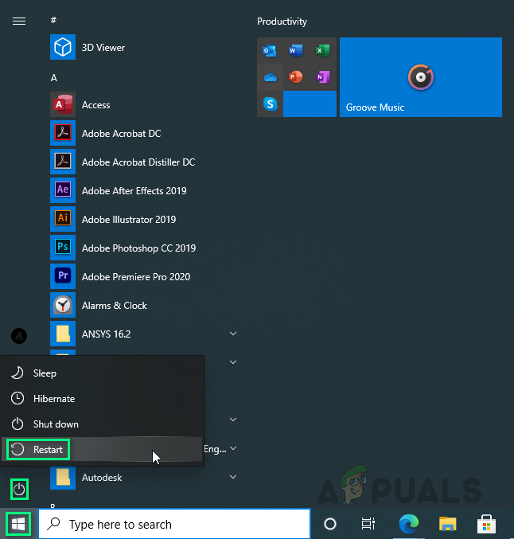Expand the ANSYS 16.2 folder chevron

pos(233,334)
